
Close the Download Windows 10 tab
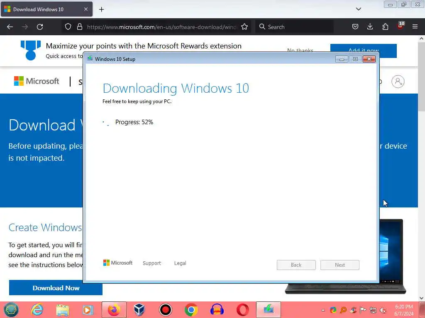[85, 9]
